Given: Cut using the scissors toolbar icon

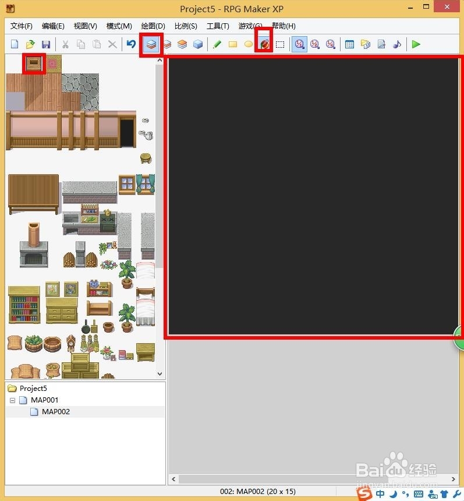Looking at the screenshot, I should tap(65, 44).
